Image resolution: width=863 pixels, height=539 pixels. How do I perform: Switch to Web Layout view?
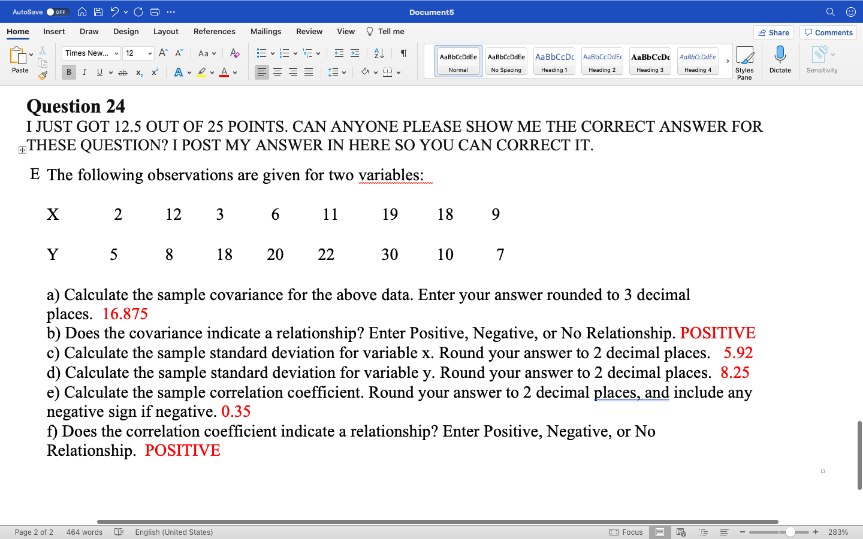click(x=681, y=532)
